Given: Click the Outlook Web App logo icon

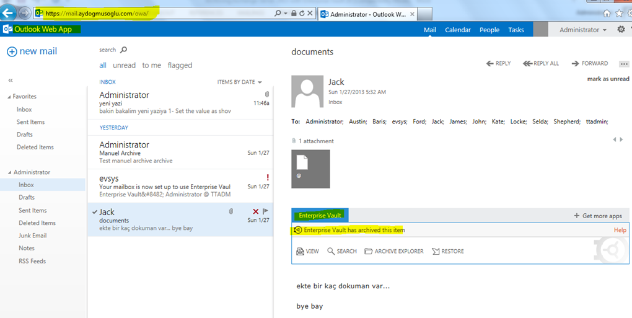Looking at the screenshot, I should click(x=6, y=29).
